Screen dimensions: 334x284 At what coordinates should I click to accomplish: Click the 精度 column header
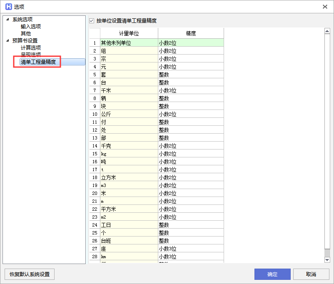[x=191, y=33]
